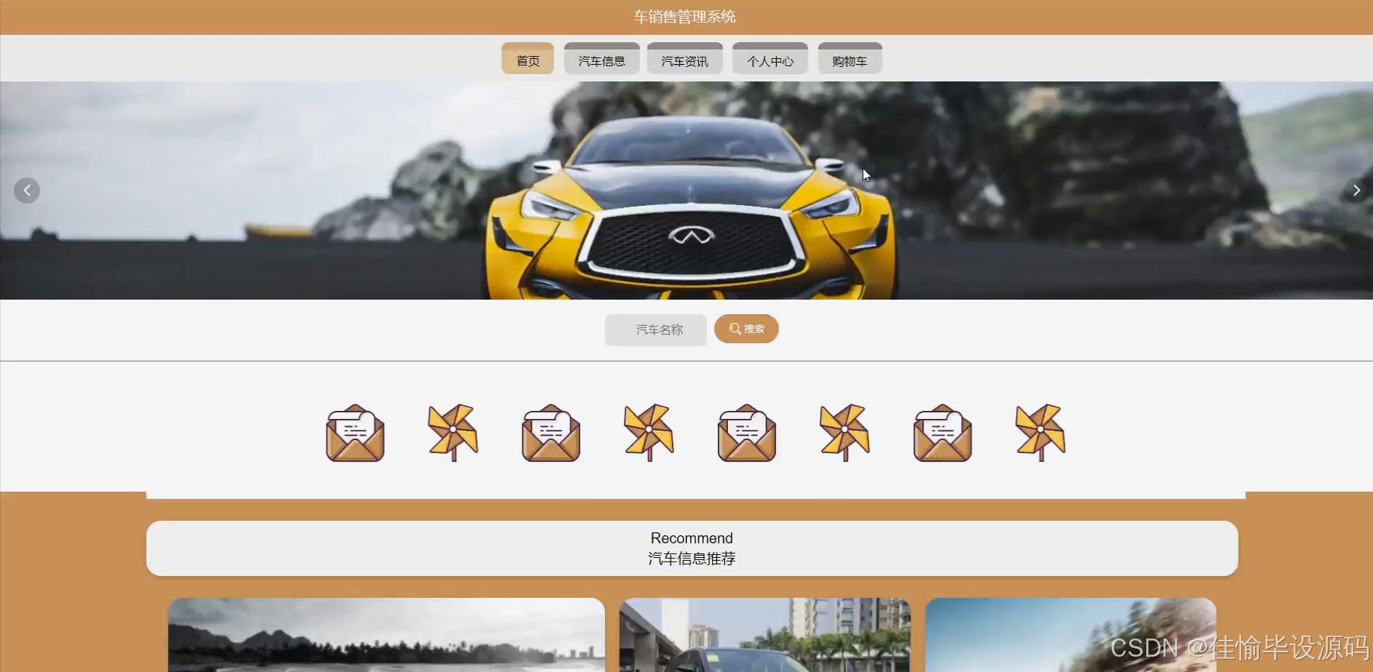Image resolution: width=1373 pixels, height=672 pixels.
Task: Go to 个人中心 personal center
Action: pos(770,59)
